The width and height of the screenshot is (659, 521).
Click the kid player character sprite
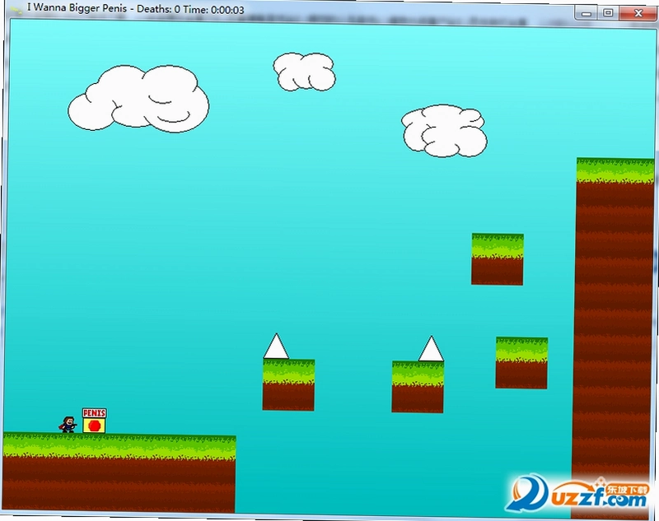pos(68,425)
